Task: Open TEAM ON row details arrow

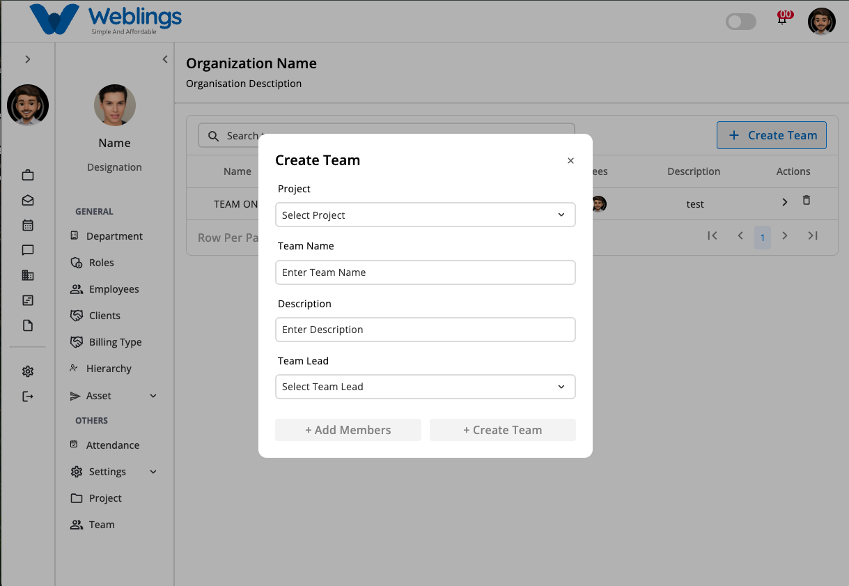Action: pos(785,202)
